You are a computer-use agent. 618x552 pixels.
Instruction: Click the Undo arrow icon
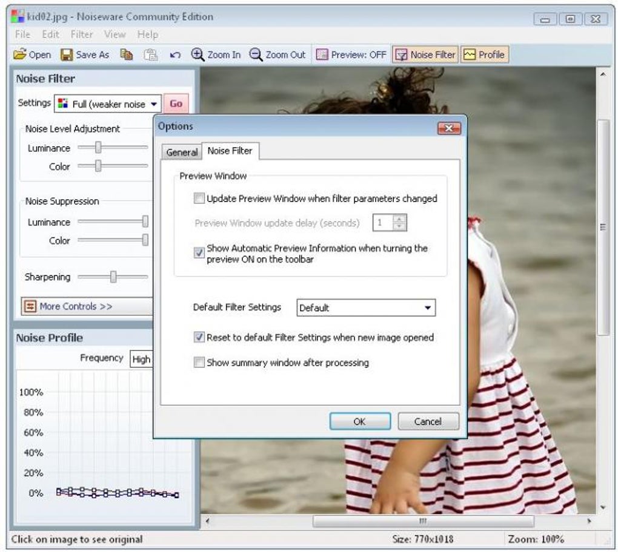[175, 54]
